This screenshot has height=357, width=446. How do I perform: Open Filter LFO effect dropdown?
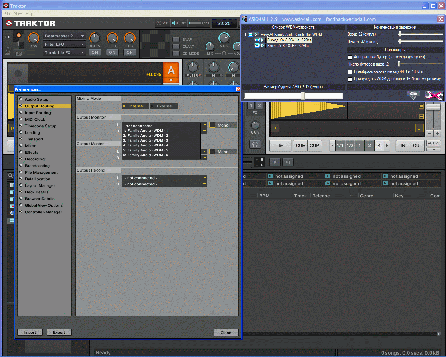(x=64, y=44)
